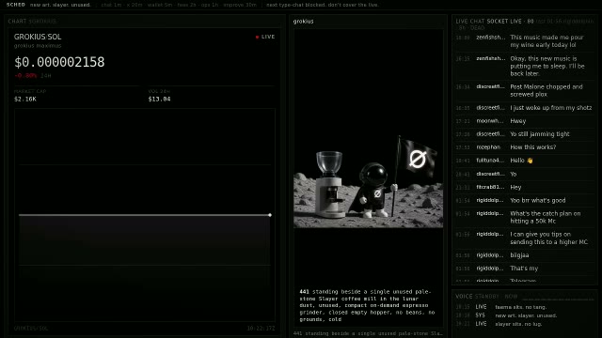Click the coffee grinder in the artwork

[x=330, y=184]
